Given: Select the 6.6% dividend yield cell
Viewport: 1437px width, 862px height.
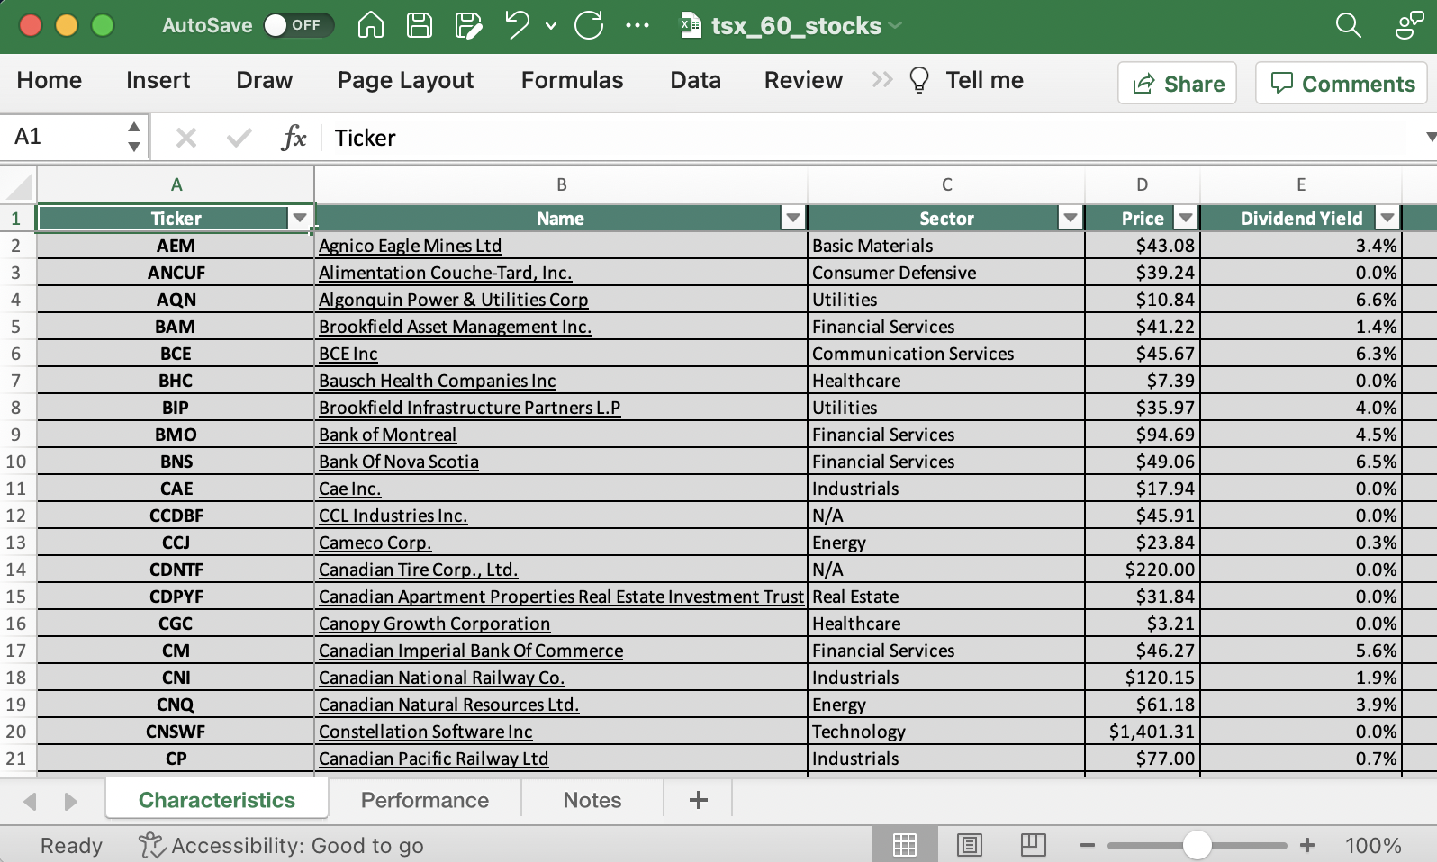Looking at the screenshot, I should 1301,300.
